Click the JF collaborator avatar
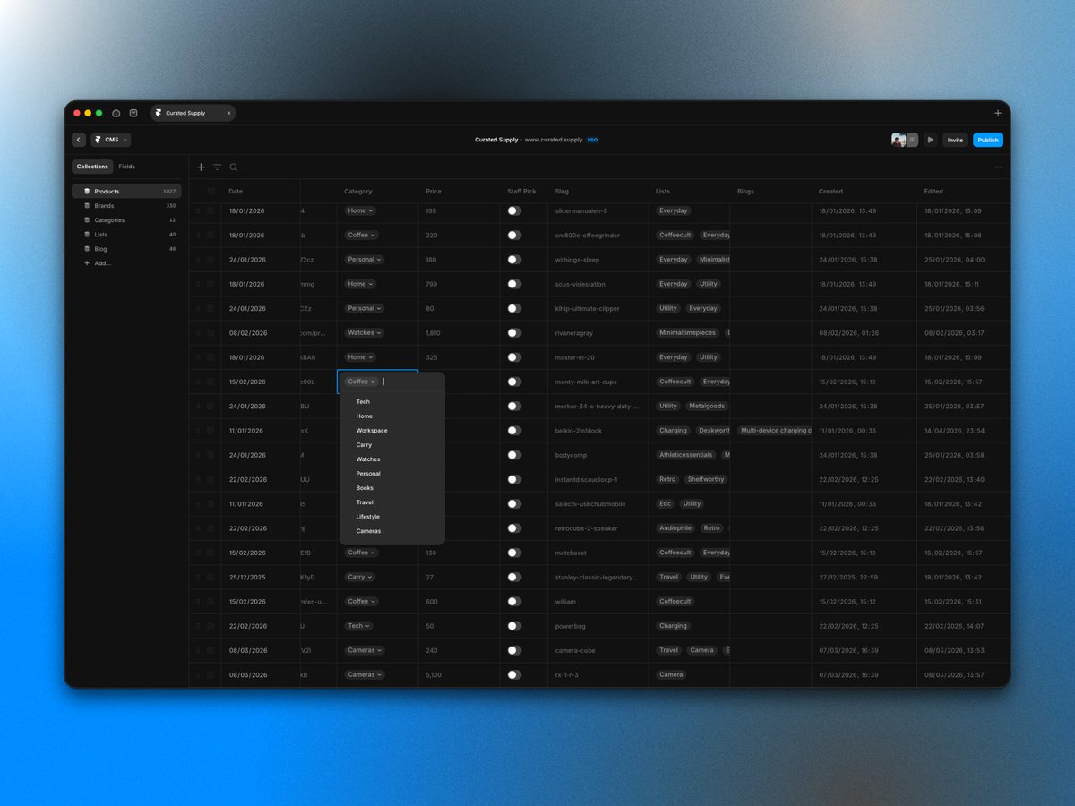Viewport: 1075px width, 806px height. (x=912, y=140)
